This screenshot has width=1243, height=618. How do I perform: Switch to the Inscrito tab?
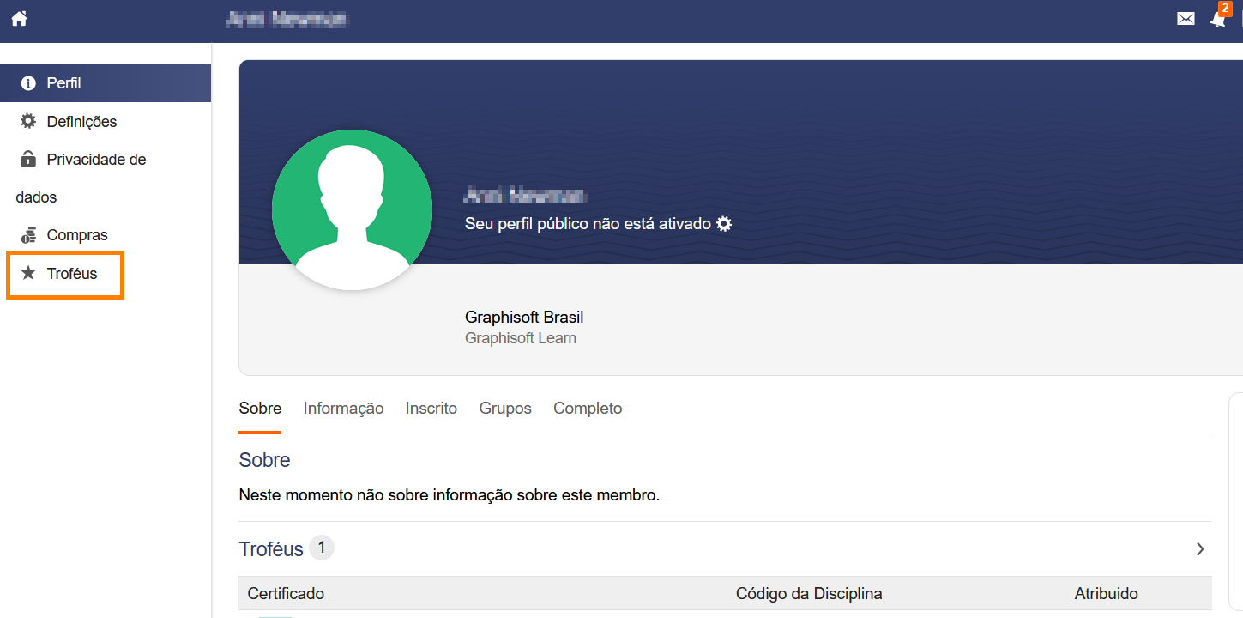click(x=431, y=409)
